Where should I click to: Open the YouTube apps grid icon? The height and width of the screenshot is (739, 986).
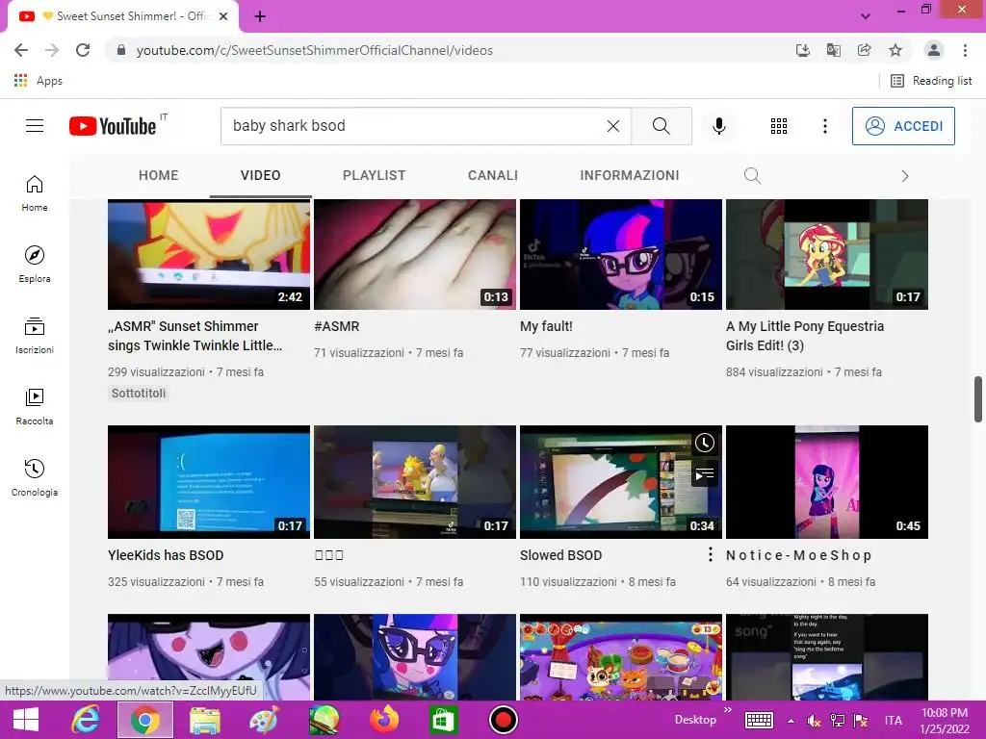[778, 126]
